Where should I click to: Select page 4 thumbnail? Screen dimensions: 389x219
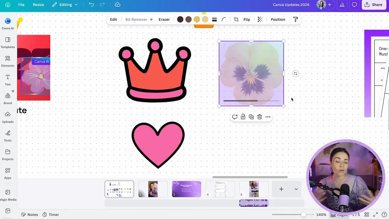tap(220, 189)
